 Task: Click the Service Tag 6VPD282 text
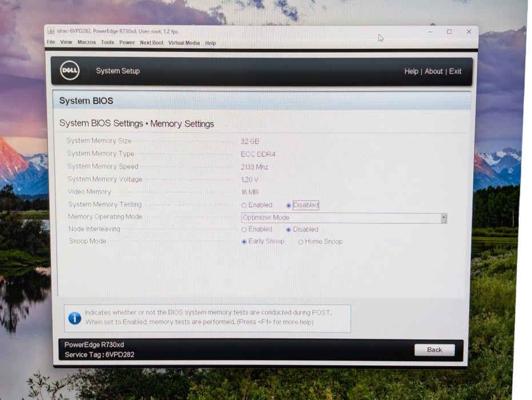tap(99, 354)
